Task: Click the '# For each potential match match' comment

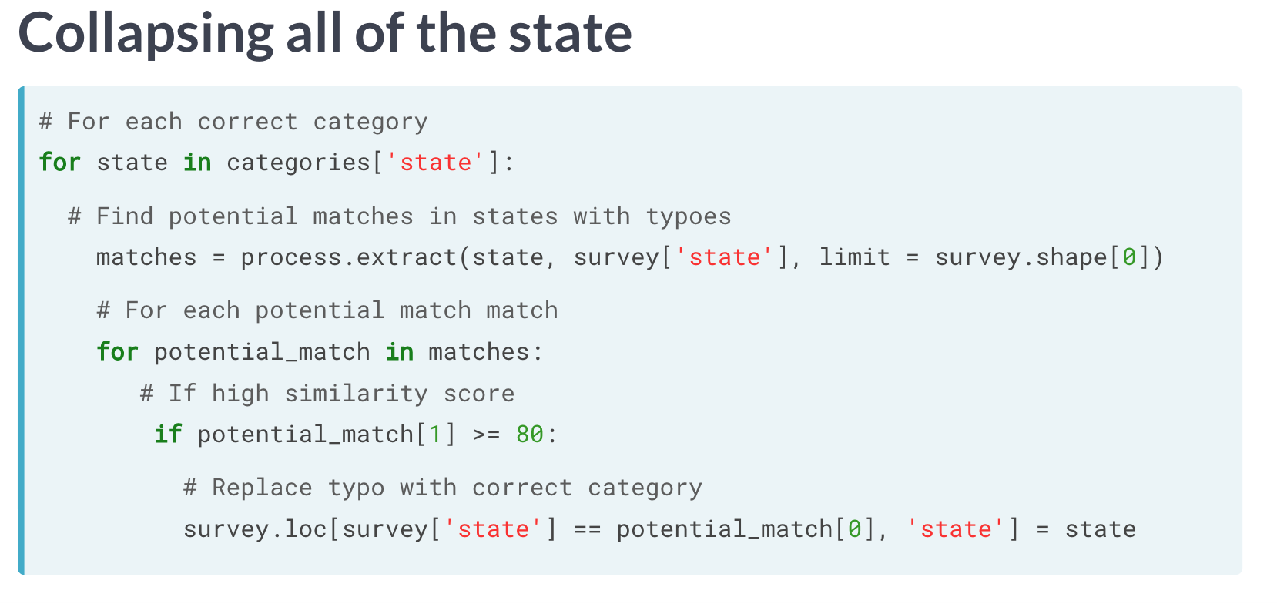Action: pyautogui.click(x=327, y=310)
